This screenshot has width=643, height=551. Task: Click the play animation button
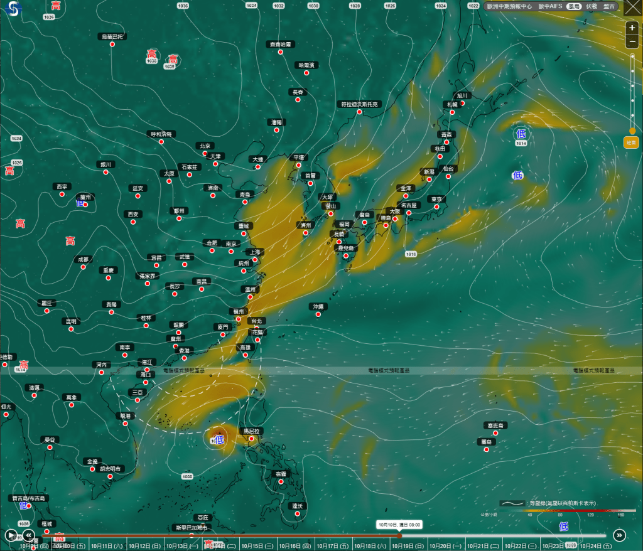coord(11,535)
